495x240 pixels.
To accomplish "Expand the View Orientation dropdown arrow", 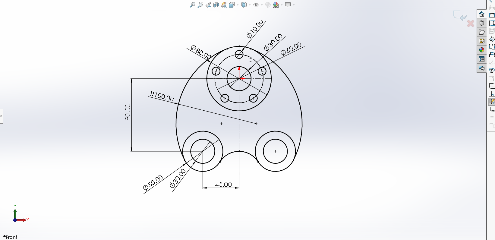I will (238, 5).
